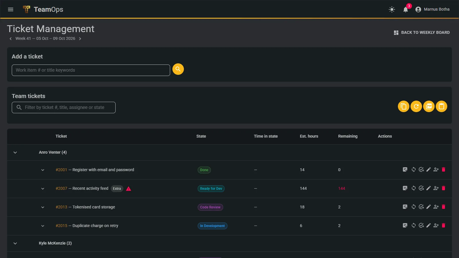This screenshot has width=459, height=258.
Task: Click the yellow clipboard paste button
Action: coord(442,106)
